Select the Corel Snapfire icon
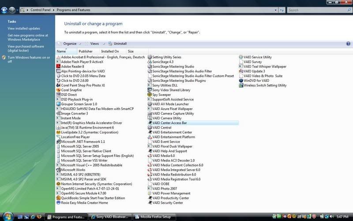 click(58, 90)
